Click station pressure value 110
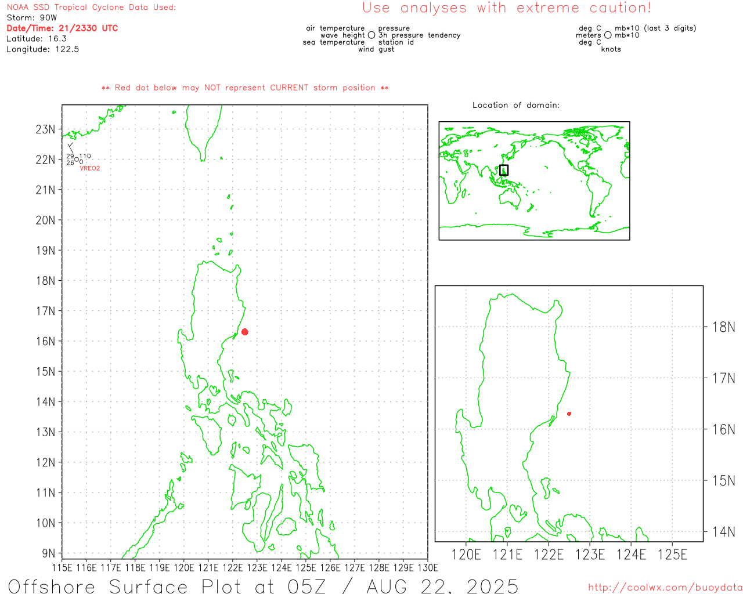 85,156
